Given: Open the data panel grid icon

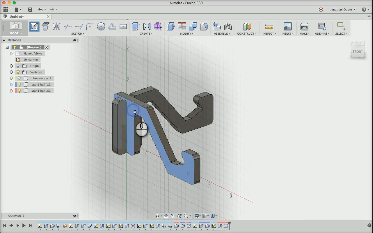Looking at the screenshot, I should (6, 10).
